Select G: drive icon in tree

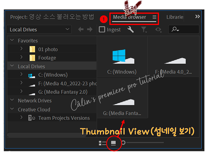[x=32, y=94]
